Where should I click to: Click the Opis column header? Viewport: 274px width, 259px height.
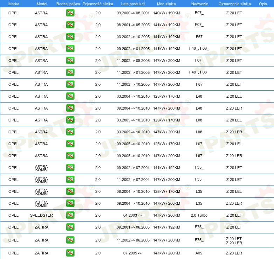coord(263,4)
